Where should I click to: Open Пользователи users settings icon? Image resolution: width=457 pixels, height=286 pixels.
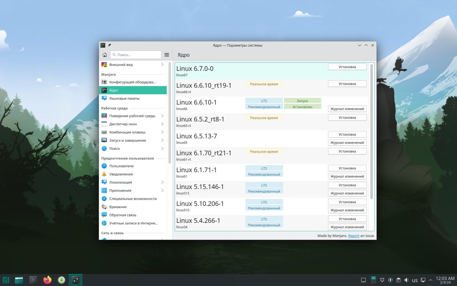pyautogui.click(x=104, y=166)
